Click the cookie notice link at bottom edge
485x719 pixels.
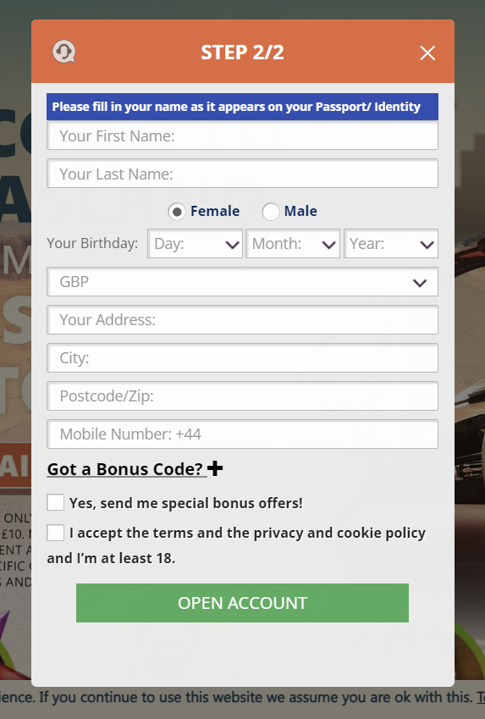(481, 698)
